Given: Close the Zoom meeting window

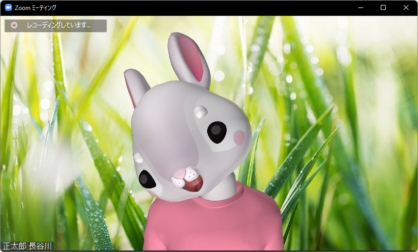Looking at the screenshot, I should tap(406, 8).
